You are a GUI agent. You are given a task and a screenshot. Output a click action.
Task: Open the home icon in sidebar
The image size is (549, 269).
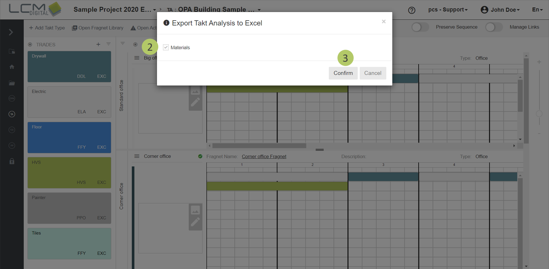[12, 67]
